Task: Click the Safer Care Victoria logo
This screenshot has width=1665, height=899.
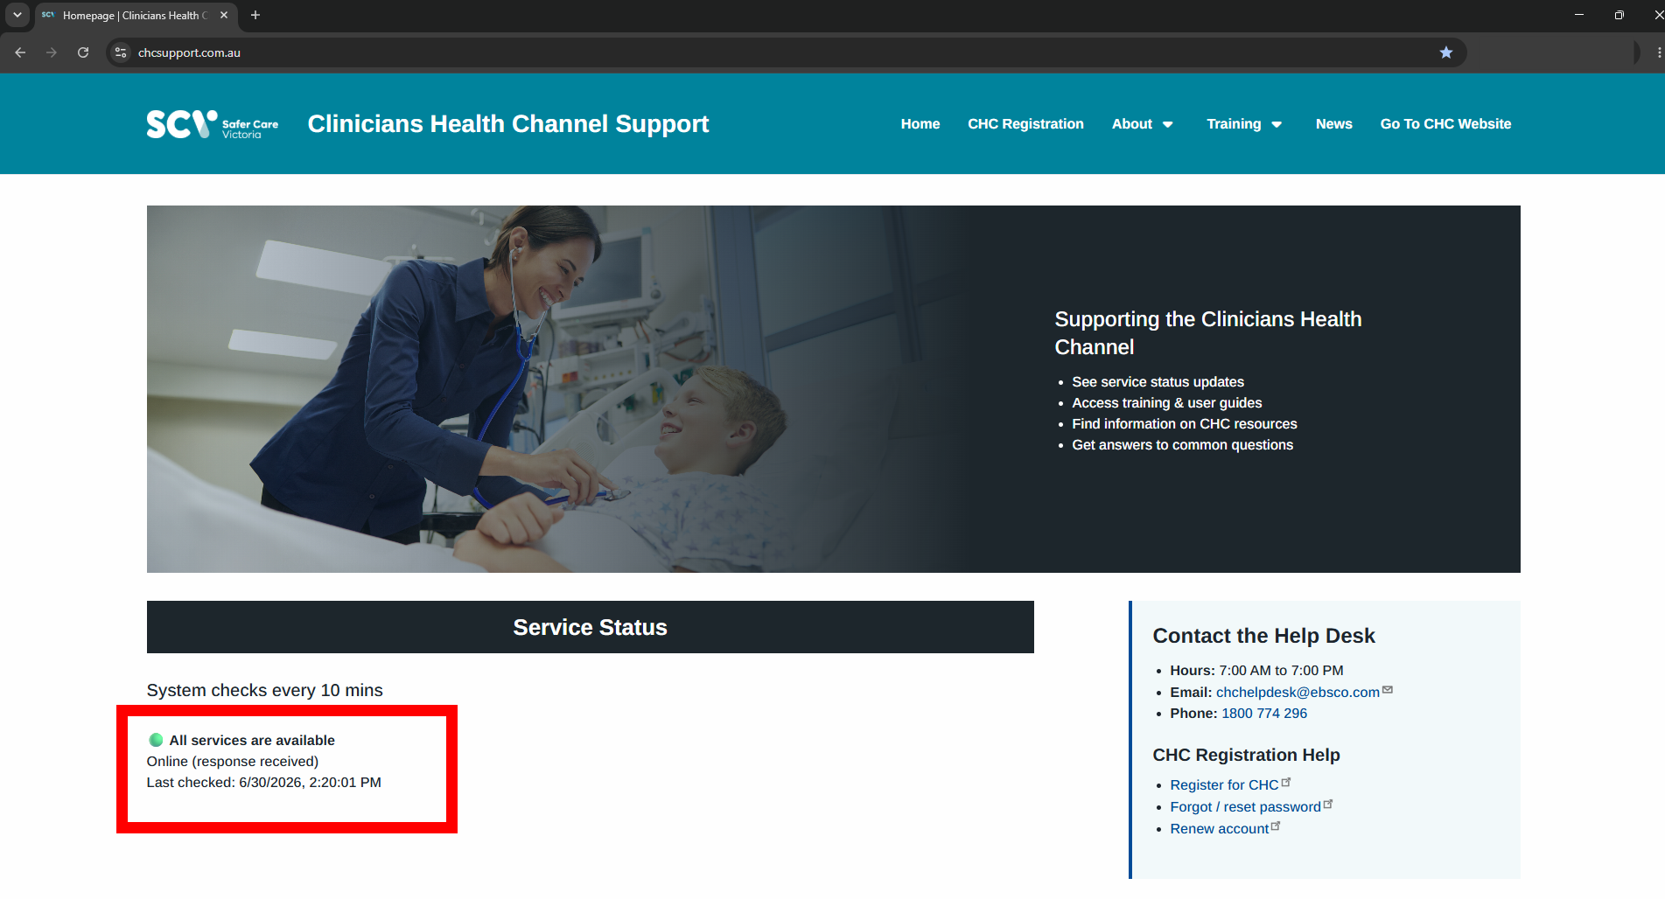Action: point(213,124)
